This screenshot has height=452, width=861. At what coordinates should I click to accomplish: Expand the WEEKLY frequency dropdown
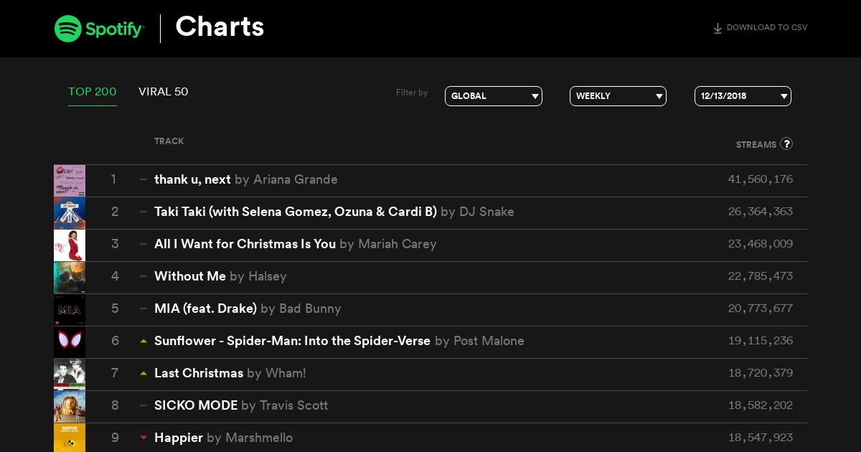pyautogui.click(x=618, y=96)
